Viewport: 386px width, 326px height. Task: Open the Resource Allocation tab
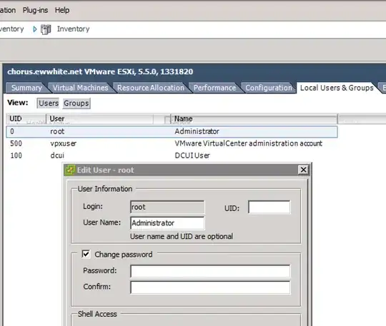click(150, 88)
